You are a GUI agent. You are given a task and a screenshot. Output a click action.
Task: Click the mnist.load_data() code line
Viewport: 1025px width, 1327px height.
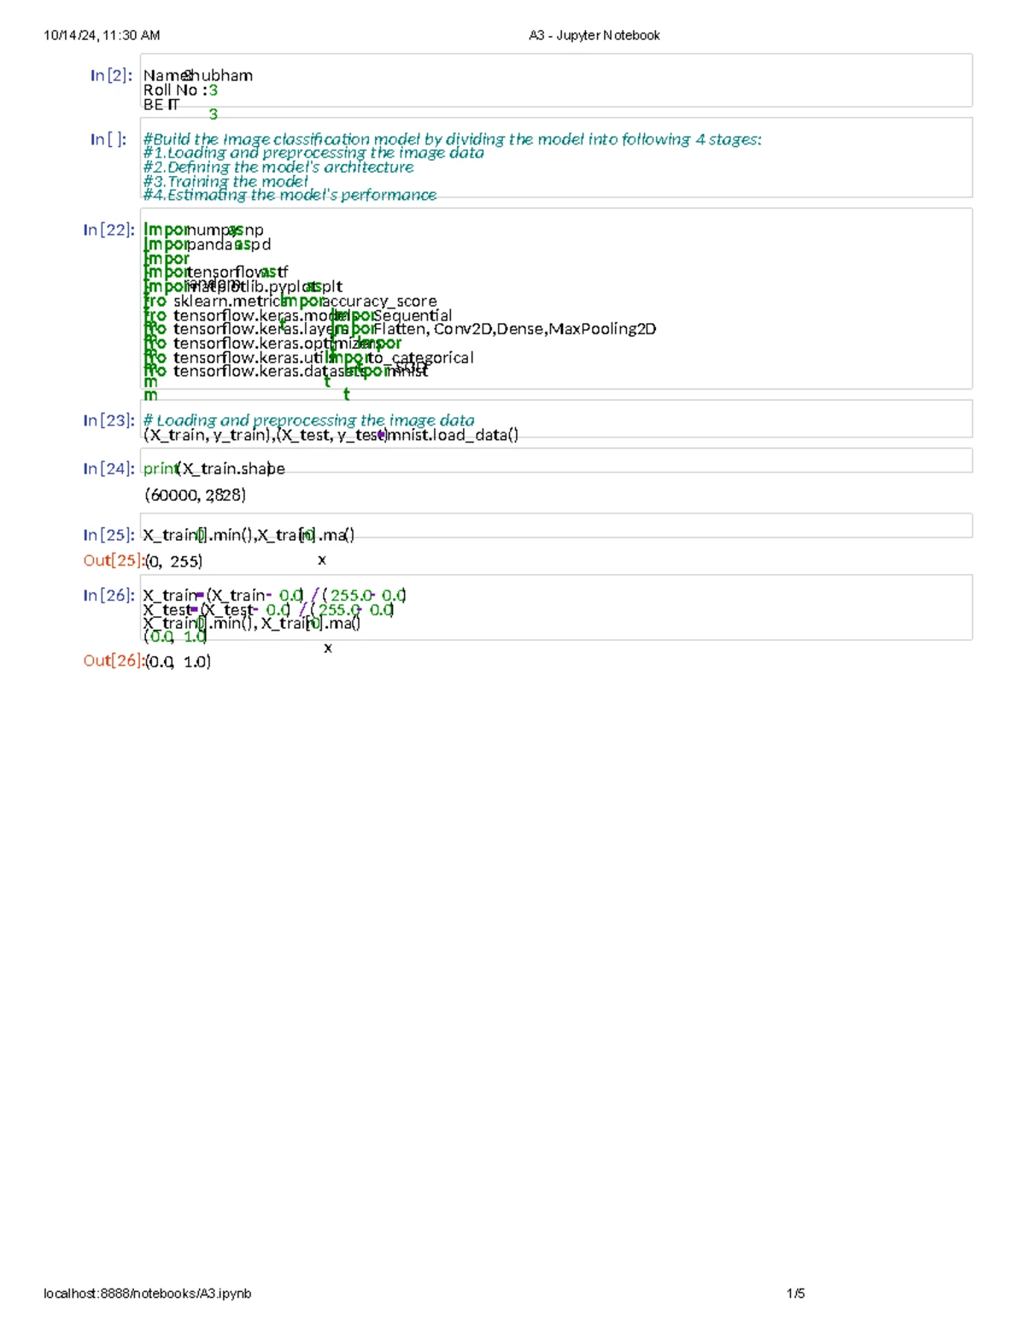(x=331, y=435)
